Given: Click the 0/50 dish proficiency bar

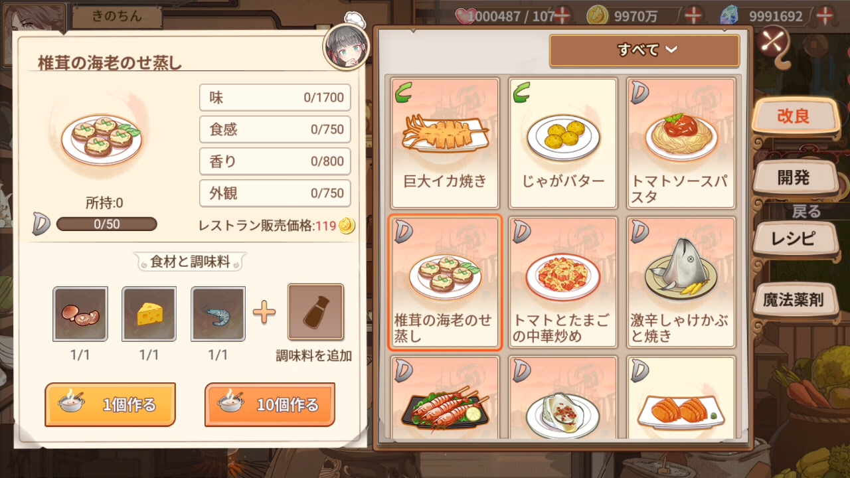Looking at the screenshot, I should coord(107,224).
